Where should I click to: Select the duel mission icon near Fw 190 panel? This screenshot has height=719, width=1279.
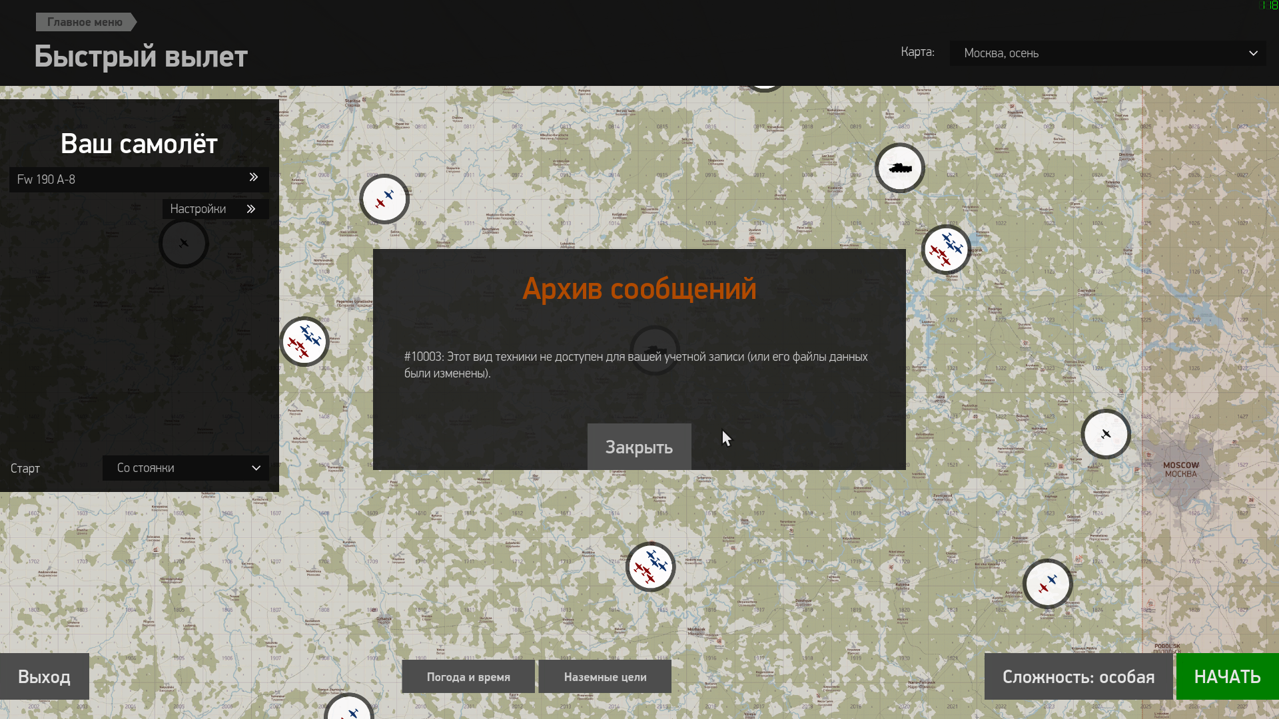point(384,199)
